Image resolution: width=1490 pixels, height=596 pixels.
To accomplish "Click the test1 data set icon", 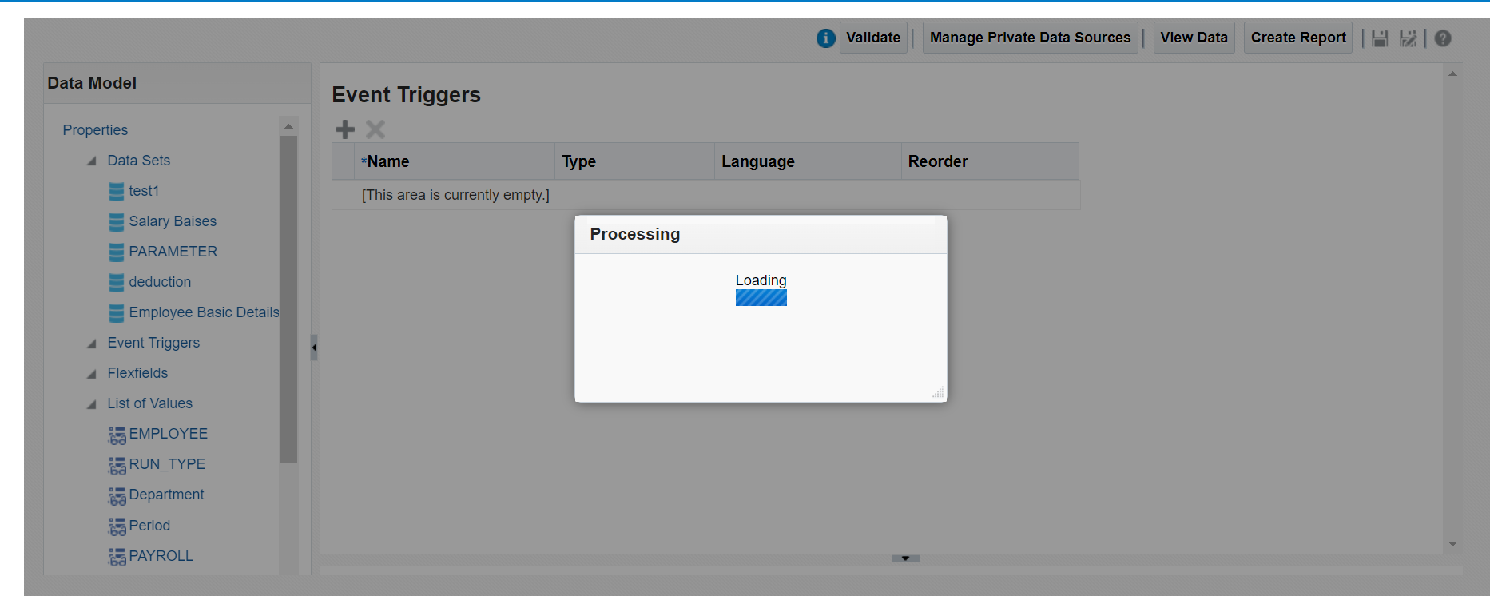I will [x=117, y=192].
